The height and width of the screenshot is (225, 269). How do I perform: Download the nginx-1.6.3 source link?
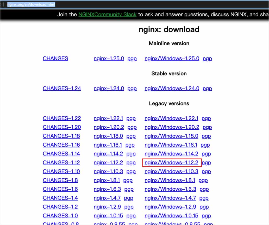(107, 189)
